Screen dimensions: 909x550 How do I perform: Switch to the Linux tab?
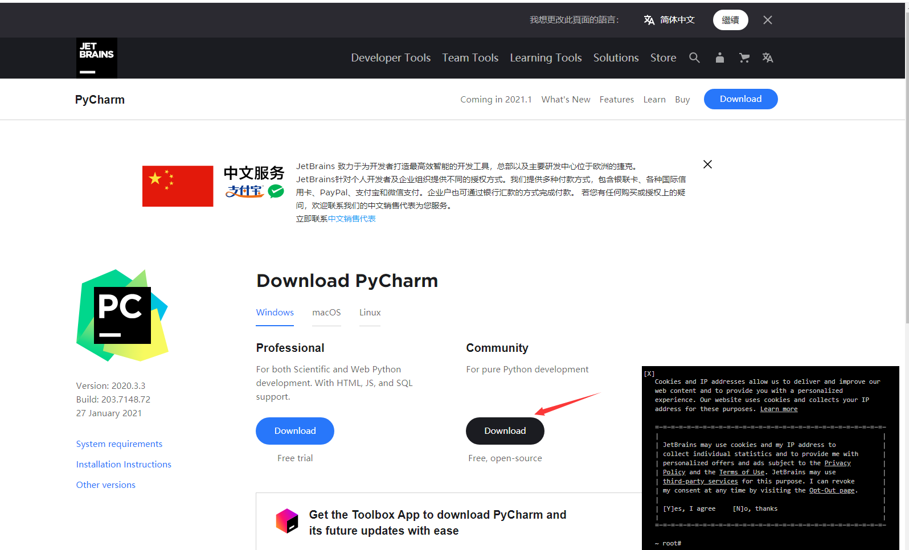pos(370,312)
